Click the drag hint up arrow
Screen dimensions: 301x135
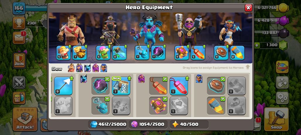coord(248,67)
